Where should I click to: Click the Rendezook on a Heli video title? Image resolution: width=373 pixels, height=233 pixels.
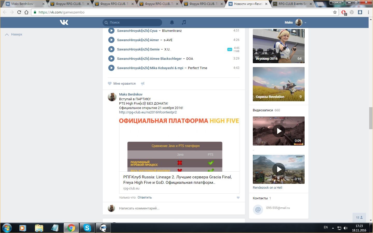pyautogui.click(x=267, y=188)
